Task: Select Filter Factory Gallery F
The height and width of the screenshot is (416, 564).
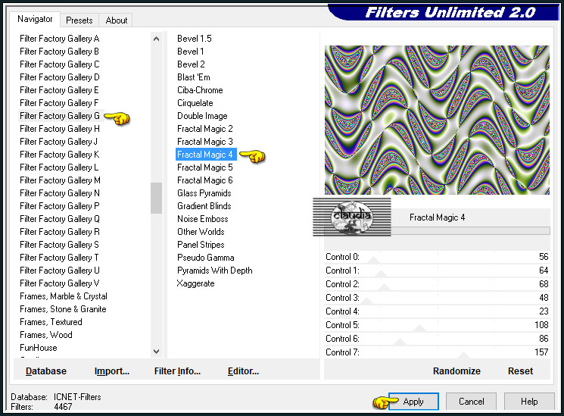Action: (59, 103)
